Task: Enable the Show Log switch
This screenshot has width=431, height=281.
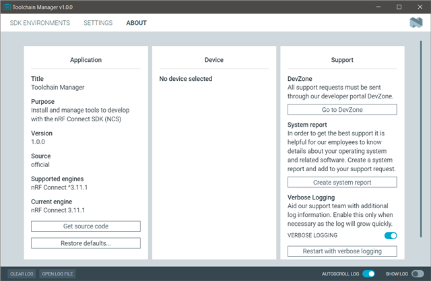Action: (418, 274)
